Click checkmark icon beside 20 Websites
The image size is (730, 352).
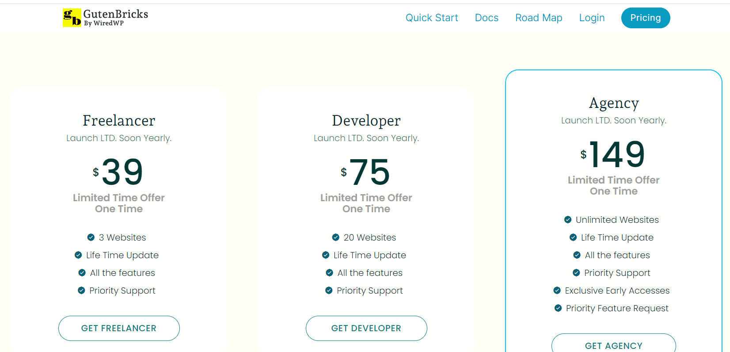[336, 237]
